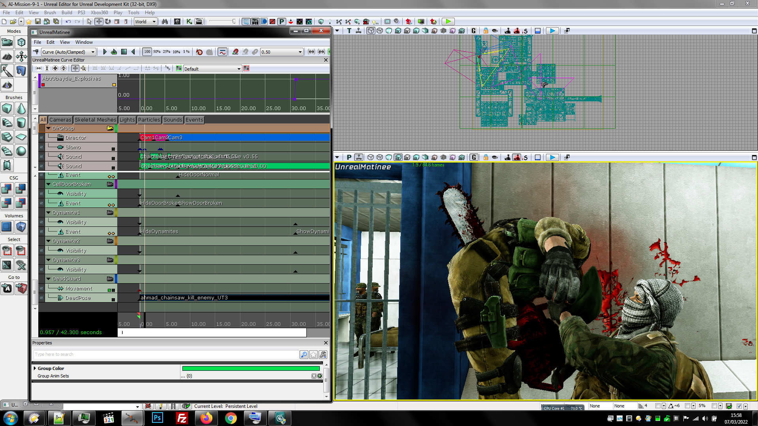Toggle Dynamite2 Visibility track checkbox
The width and height of the screenshot is (758, 426).
(41, 250)
